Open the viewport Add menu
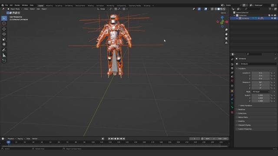The width and height of the screenshot is (278, 156). coord(38,9)
